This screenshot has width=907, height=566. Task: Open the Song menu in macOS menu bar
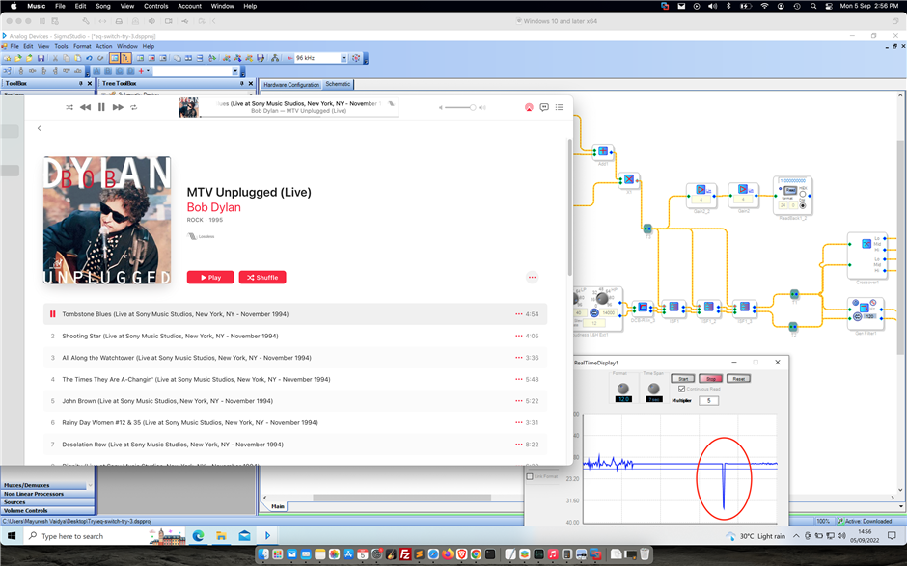(103, 6)
